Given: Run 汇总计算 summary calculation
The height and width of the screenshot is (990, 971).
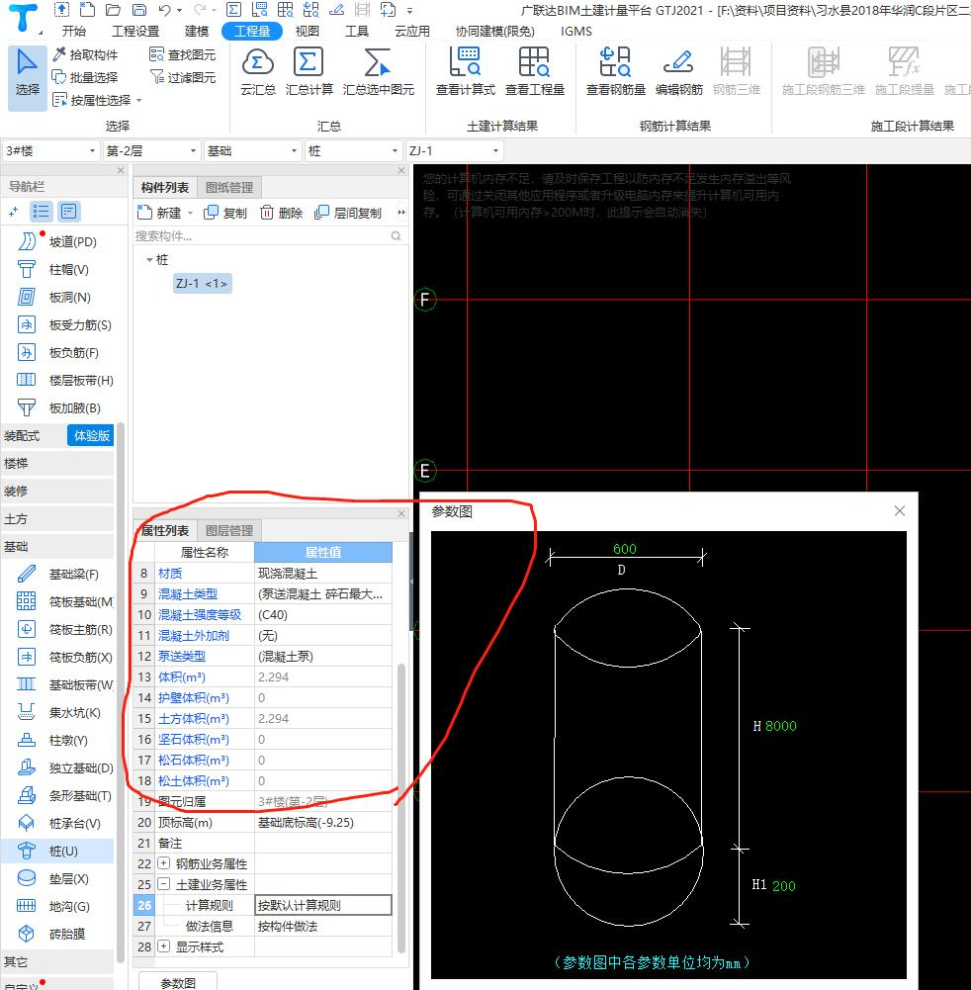Looking at the screenshot, I should coord(309,71).
